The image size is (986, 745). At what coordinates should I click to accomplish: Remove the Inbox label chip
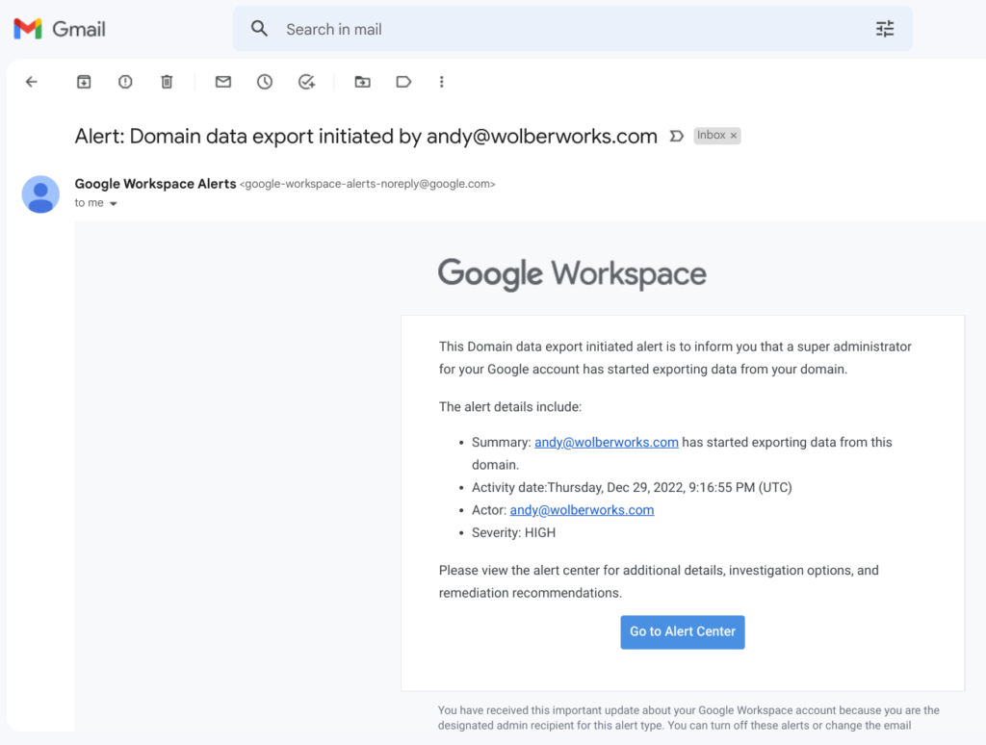coord(734,135)
